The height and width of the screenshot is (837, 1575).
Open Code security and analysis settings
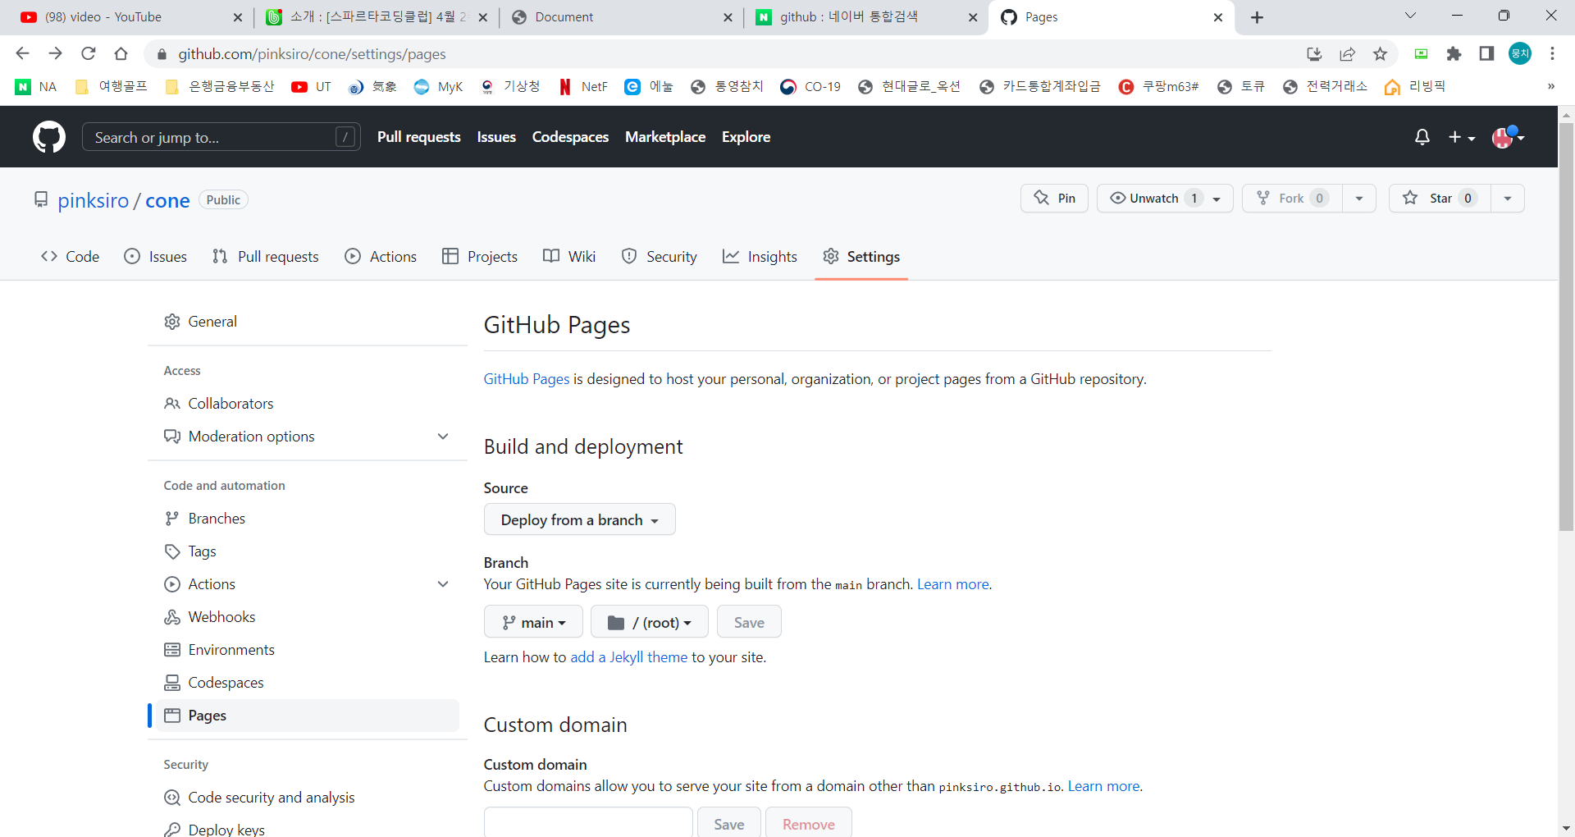pyautogui.click(x=308, y=798)
